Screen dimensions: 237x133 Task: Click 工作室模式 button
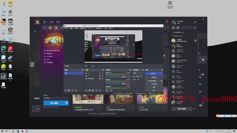pyautogui.click(x=154, y=84)
